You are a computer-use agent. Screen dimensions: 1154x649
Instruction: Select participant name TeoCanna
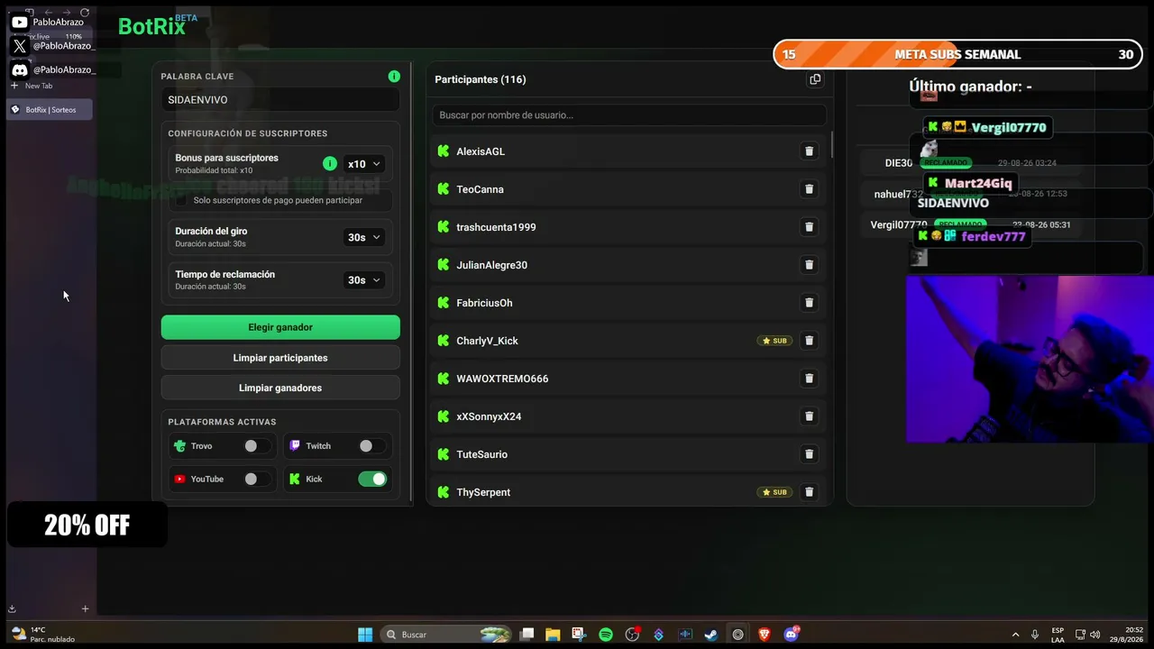[x=480, y=189]
